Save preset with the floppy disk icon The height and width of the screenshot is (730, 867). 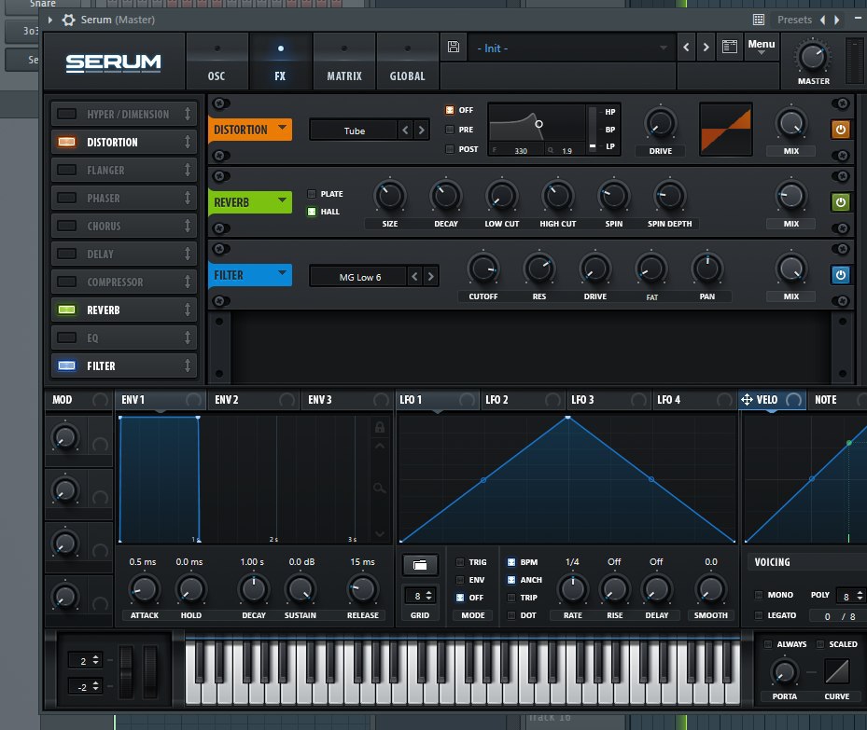click(454, 47)
